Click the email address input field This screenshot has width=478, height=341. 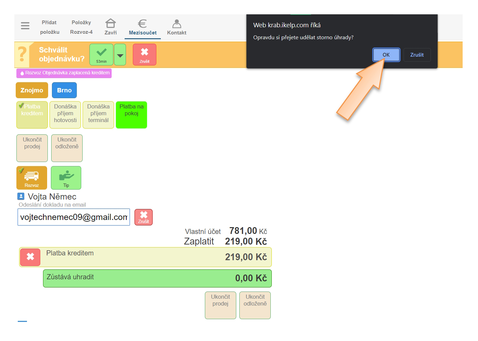coord(74,217)
